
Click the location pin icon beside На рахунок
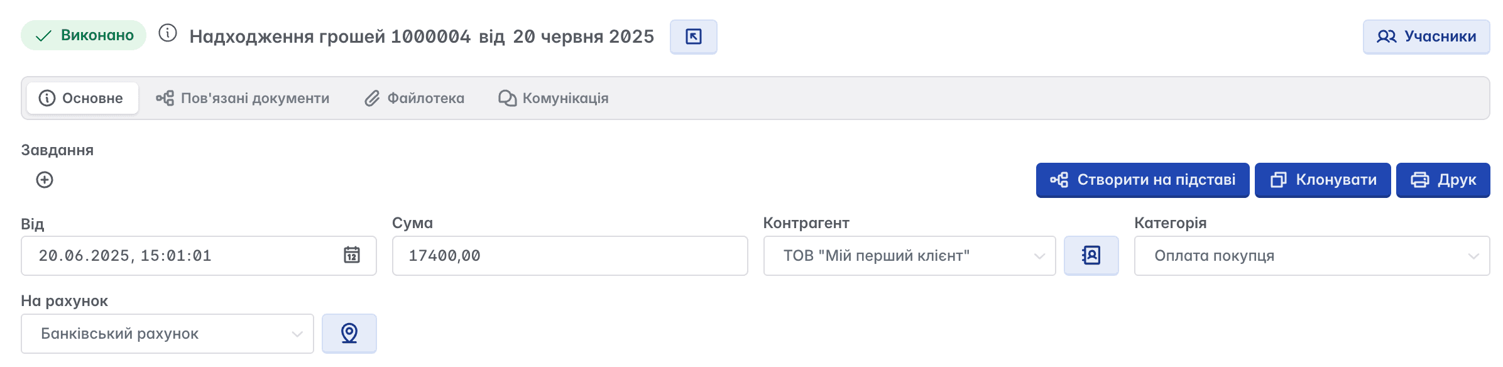(x=349, y=333)
